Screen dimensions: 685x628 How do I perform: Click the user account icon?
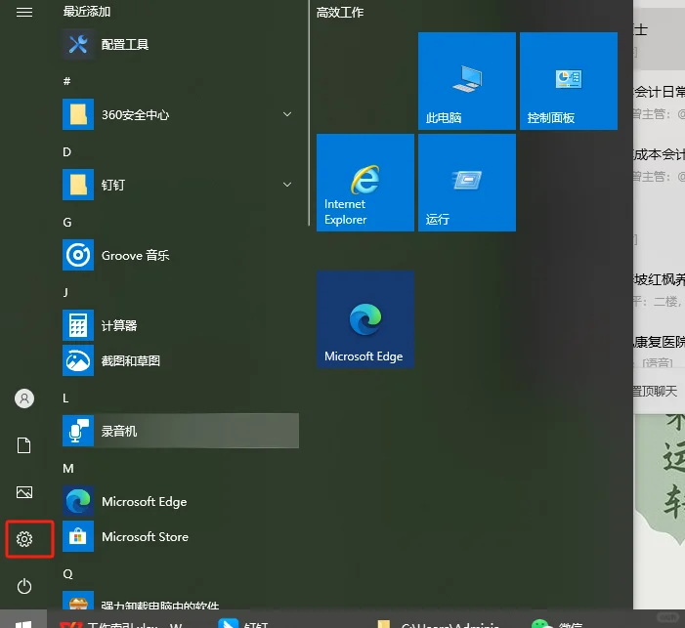click(x=24, y=398)
